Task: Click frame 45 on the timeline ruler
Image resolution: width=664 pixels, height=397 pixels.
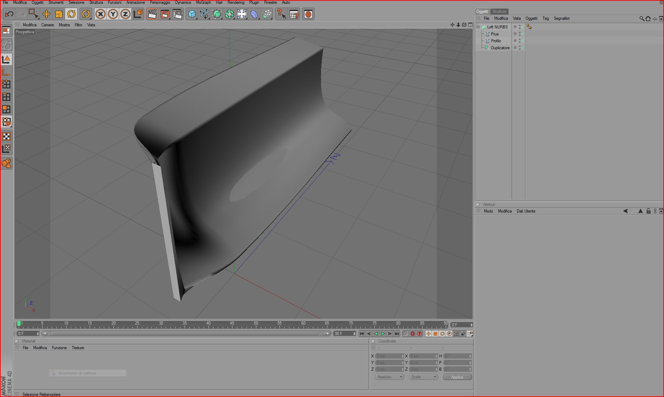Action: click(232, 323)
